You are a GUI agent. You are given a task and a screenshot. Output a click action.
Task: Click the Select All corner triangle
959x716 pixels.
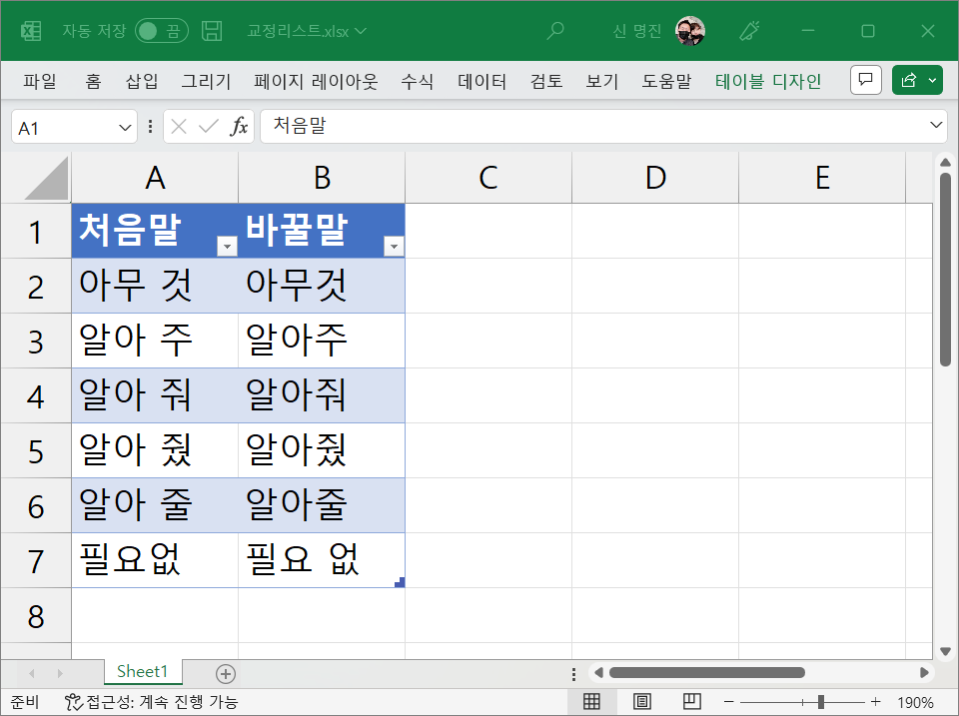46,178
